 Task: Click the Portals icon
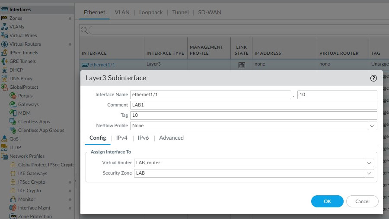coord(13,96)
